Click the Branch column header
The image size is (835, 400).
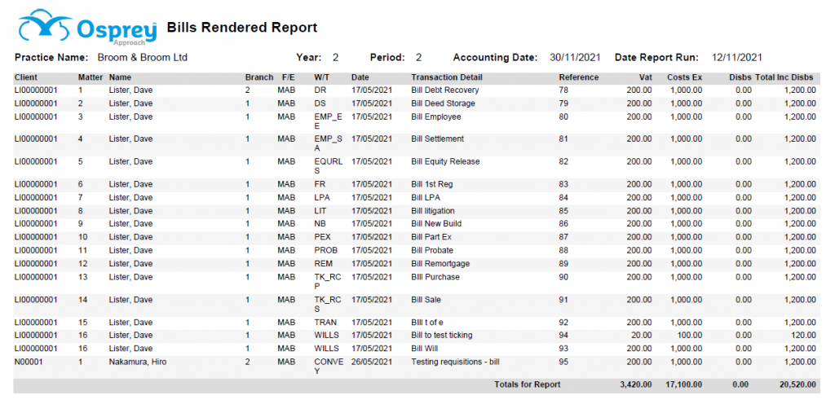259,77
